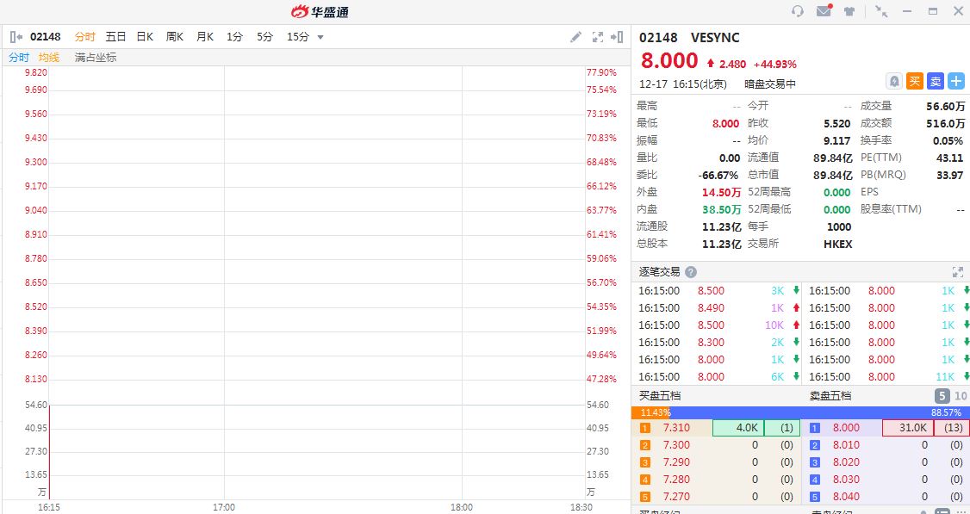Click bid level 4 price 7.280
Viewport: 970px width, 514px height.
coord(676,480)
